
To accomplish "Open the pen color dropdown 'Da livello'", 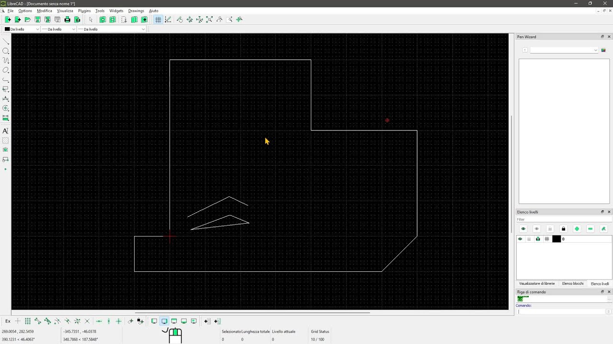I will [x=22, y=29].
